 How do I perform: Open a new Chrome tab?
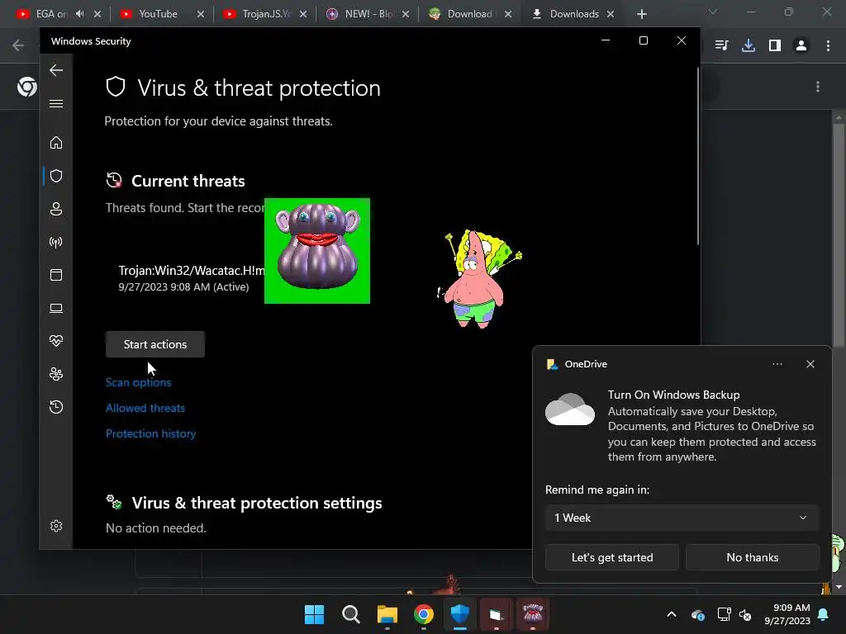[641, 14]
